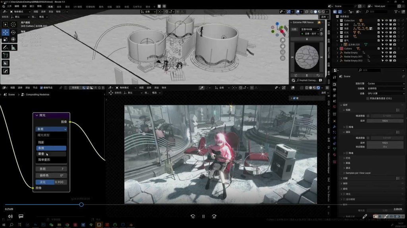Screen dimensions: 407x228
Task: Activate the Measure tool
Action: pos(12,47)
